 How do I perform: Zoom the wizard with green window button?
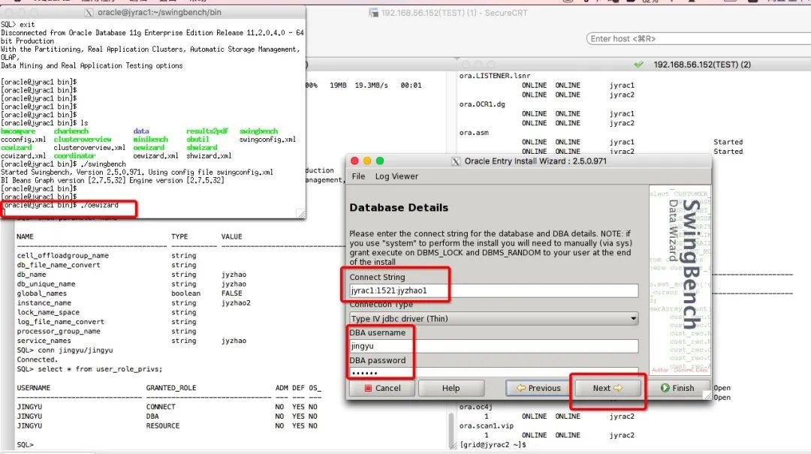[380, 161]
